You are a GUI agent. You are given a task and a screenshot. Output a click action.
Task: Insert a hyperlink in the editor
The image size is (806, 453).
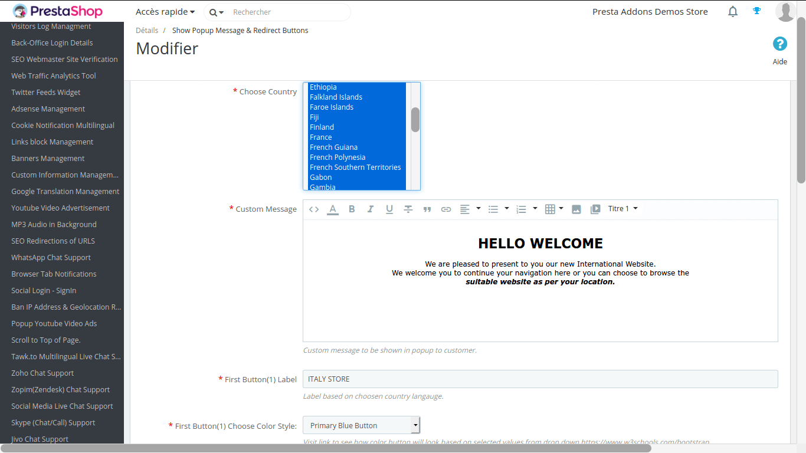tap(446, 209)
